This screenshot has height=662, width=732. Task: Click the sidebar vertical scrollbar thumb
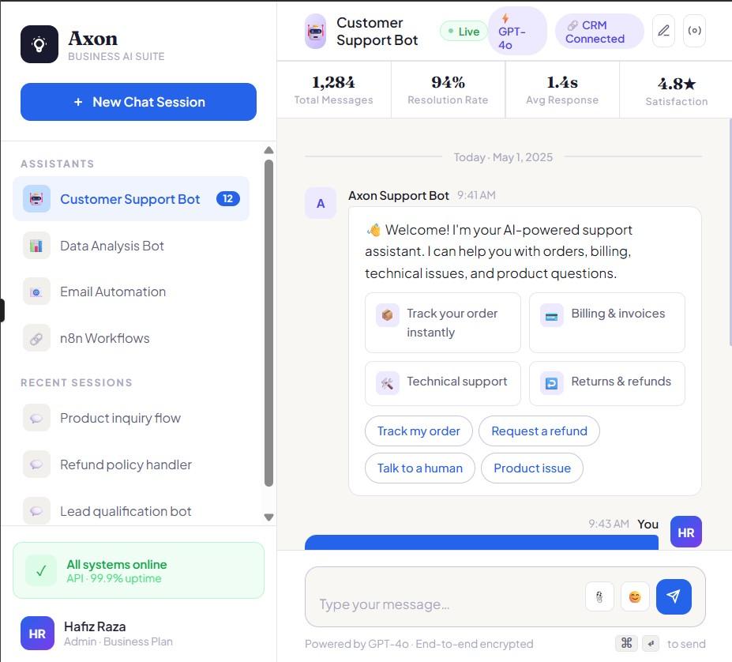(x=268, y=323)
